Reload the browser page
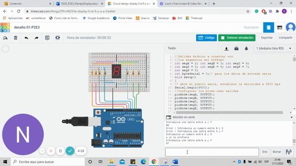 click(18, 11)
